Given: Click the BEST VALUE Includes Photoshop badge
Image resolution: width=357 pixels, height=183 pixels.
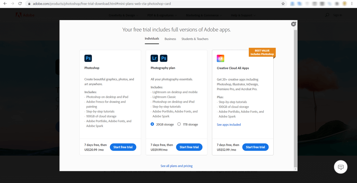Looking at the screenshot, I should click(262, 52).
